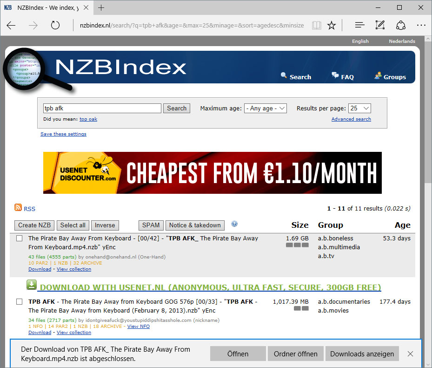Click the blue help question icon

[234, 224]
